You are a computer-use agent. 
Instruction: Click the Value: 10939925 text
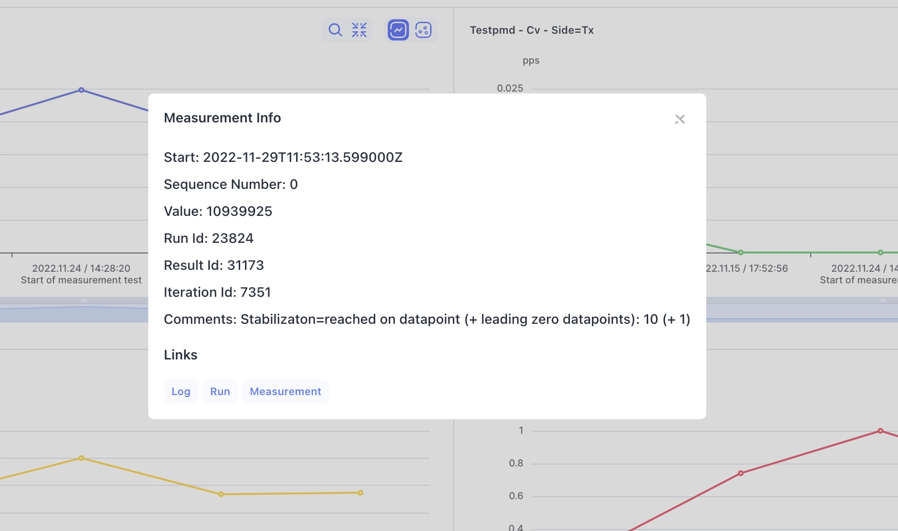(x=218, y=211)
